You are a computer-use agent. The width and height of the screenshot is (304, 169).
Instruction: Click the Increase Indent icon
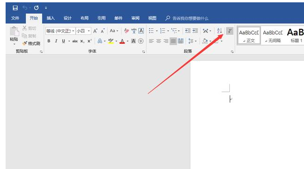tap(195, 31)
